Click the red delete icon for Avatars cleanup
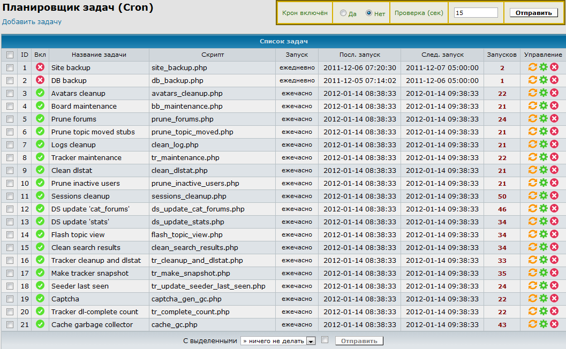This screenshot has height=349, width=566. point(554,93)
